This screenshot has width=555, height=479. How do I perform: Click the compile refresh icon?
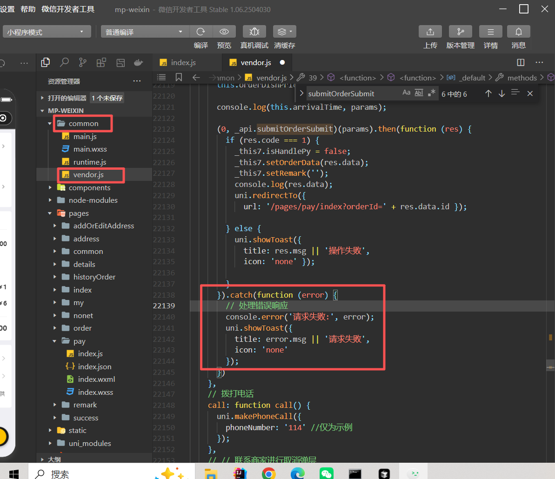pyautogui.click(x=201, y=32)
